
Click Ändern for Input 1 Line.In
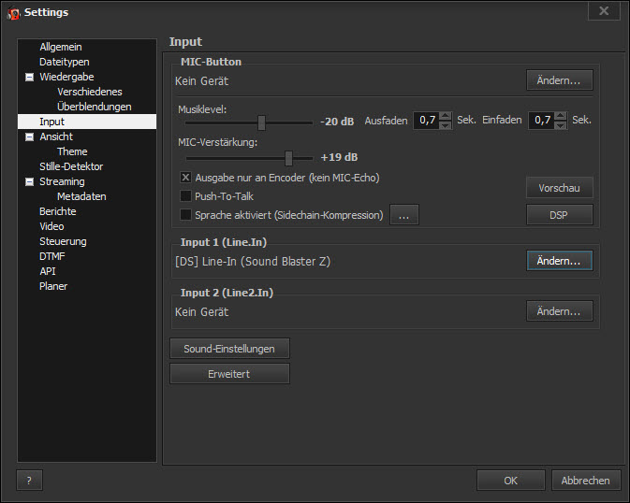pos(559,261)
